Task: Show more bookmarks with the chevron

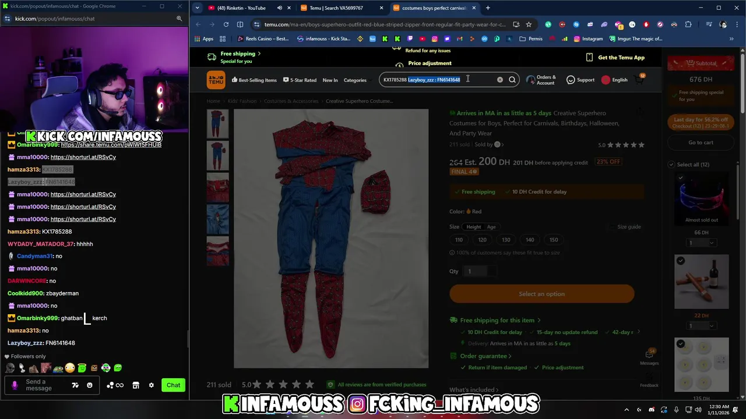Action: click(x=731, y=39)
